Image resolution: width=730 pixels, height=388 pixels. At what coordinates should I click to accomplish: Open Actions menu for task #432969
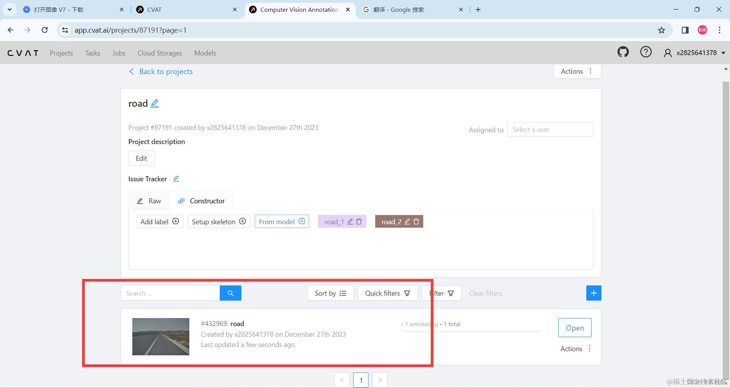576,348
